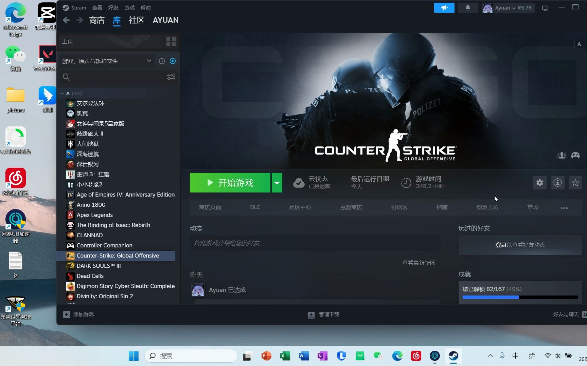
Task: Click the Steam icon in taskbar
Action: (453, 356)
